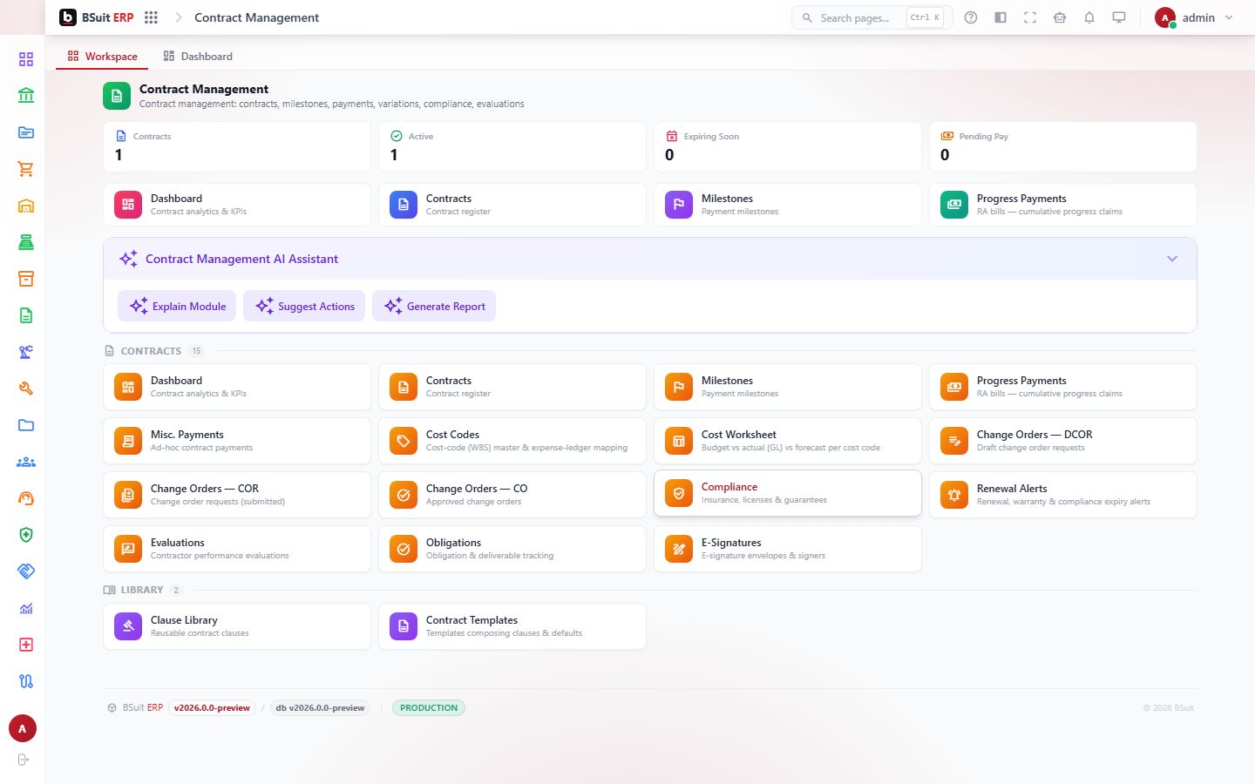Open the handshake icon in the sidebar
The image size is (1255, 784).
tap(26, 571)
